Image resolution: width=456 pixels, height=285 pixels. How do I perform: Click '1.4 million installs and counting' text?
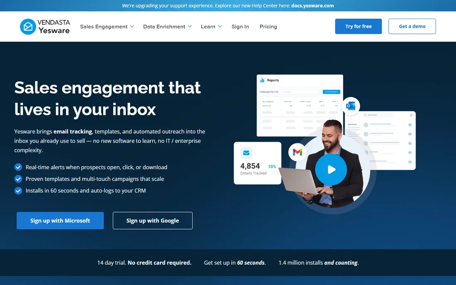(318, 263)
